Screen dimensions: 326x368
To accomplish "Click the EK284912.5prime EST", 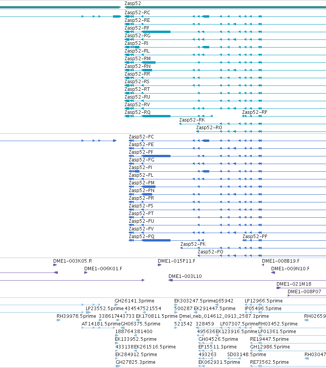I will tap(136, 355).
